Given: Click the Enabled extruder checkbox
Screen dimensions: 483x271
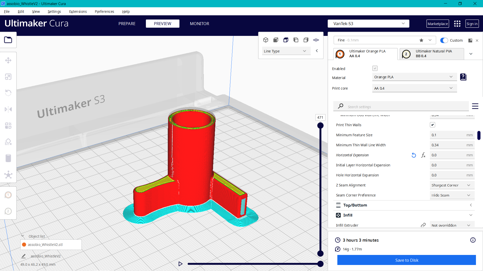Looking at the screenshot, I should pyautogui.click(x=375, y=68).
